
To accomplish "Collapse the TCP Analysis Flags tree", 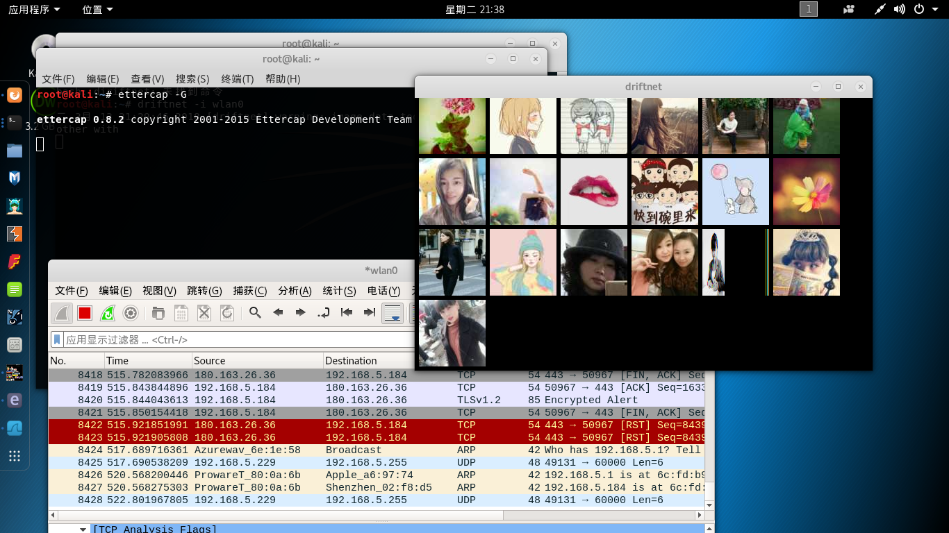I will (x=83, y=530).
